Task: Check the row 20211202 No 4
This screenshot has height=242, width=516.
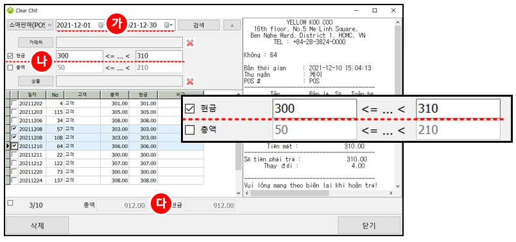Action: click(x=14, y=104)
